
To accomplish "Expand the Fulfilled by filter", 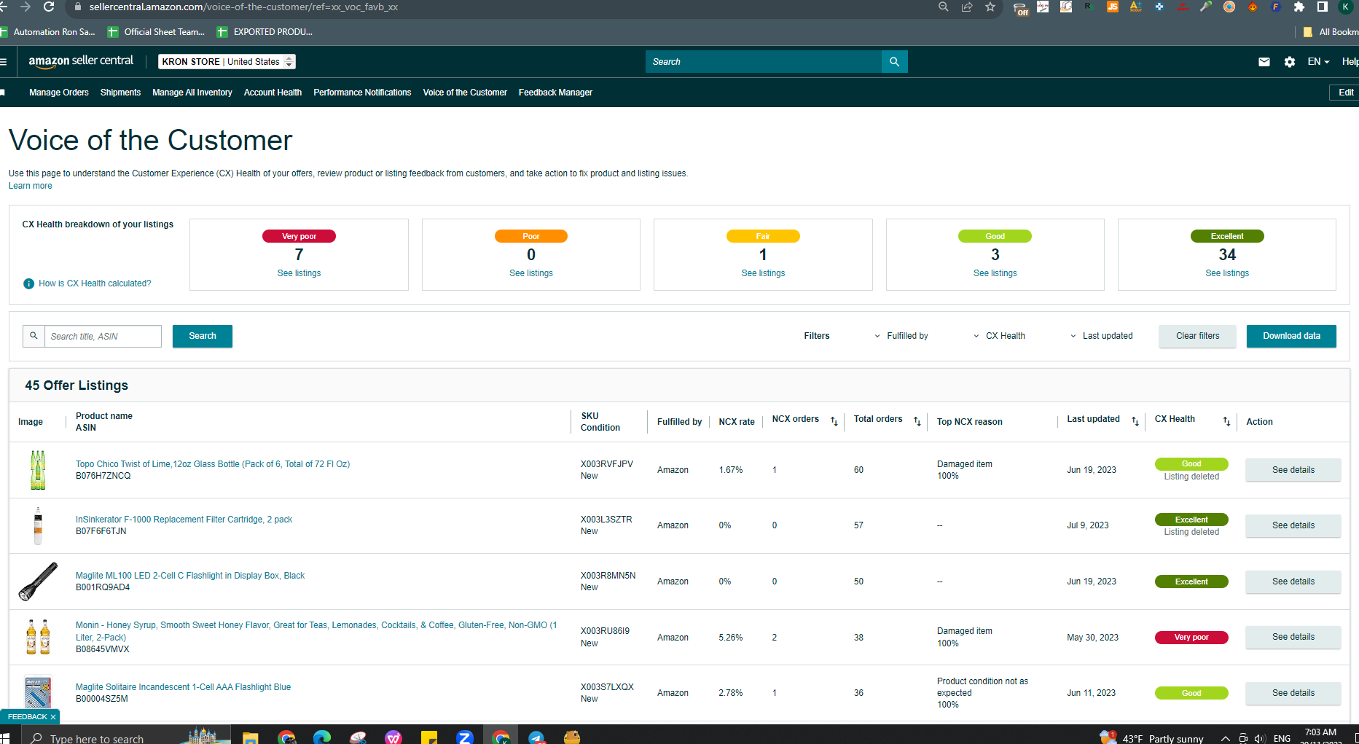I will click(901, 336).
